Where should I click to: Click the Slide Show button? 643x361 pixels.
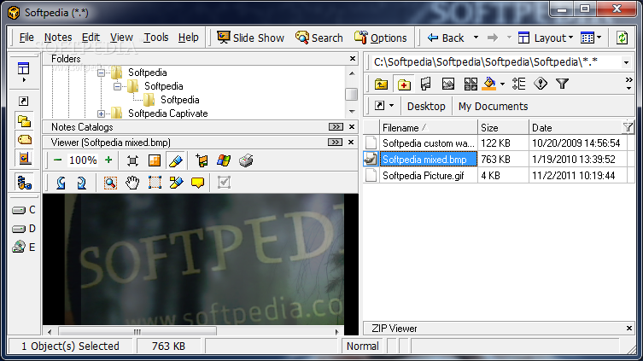(250, 38)
